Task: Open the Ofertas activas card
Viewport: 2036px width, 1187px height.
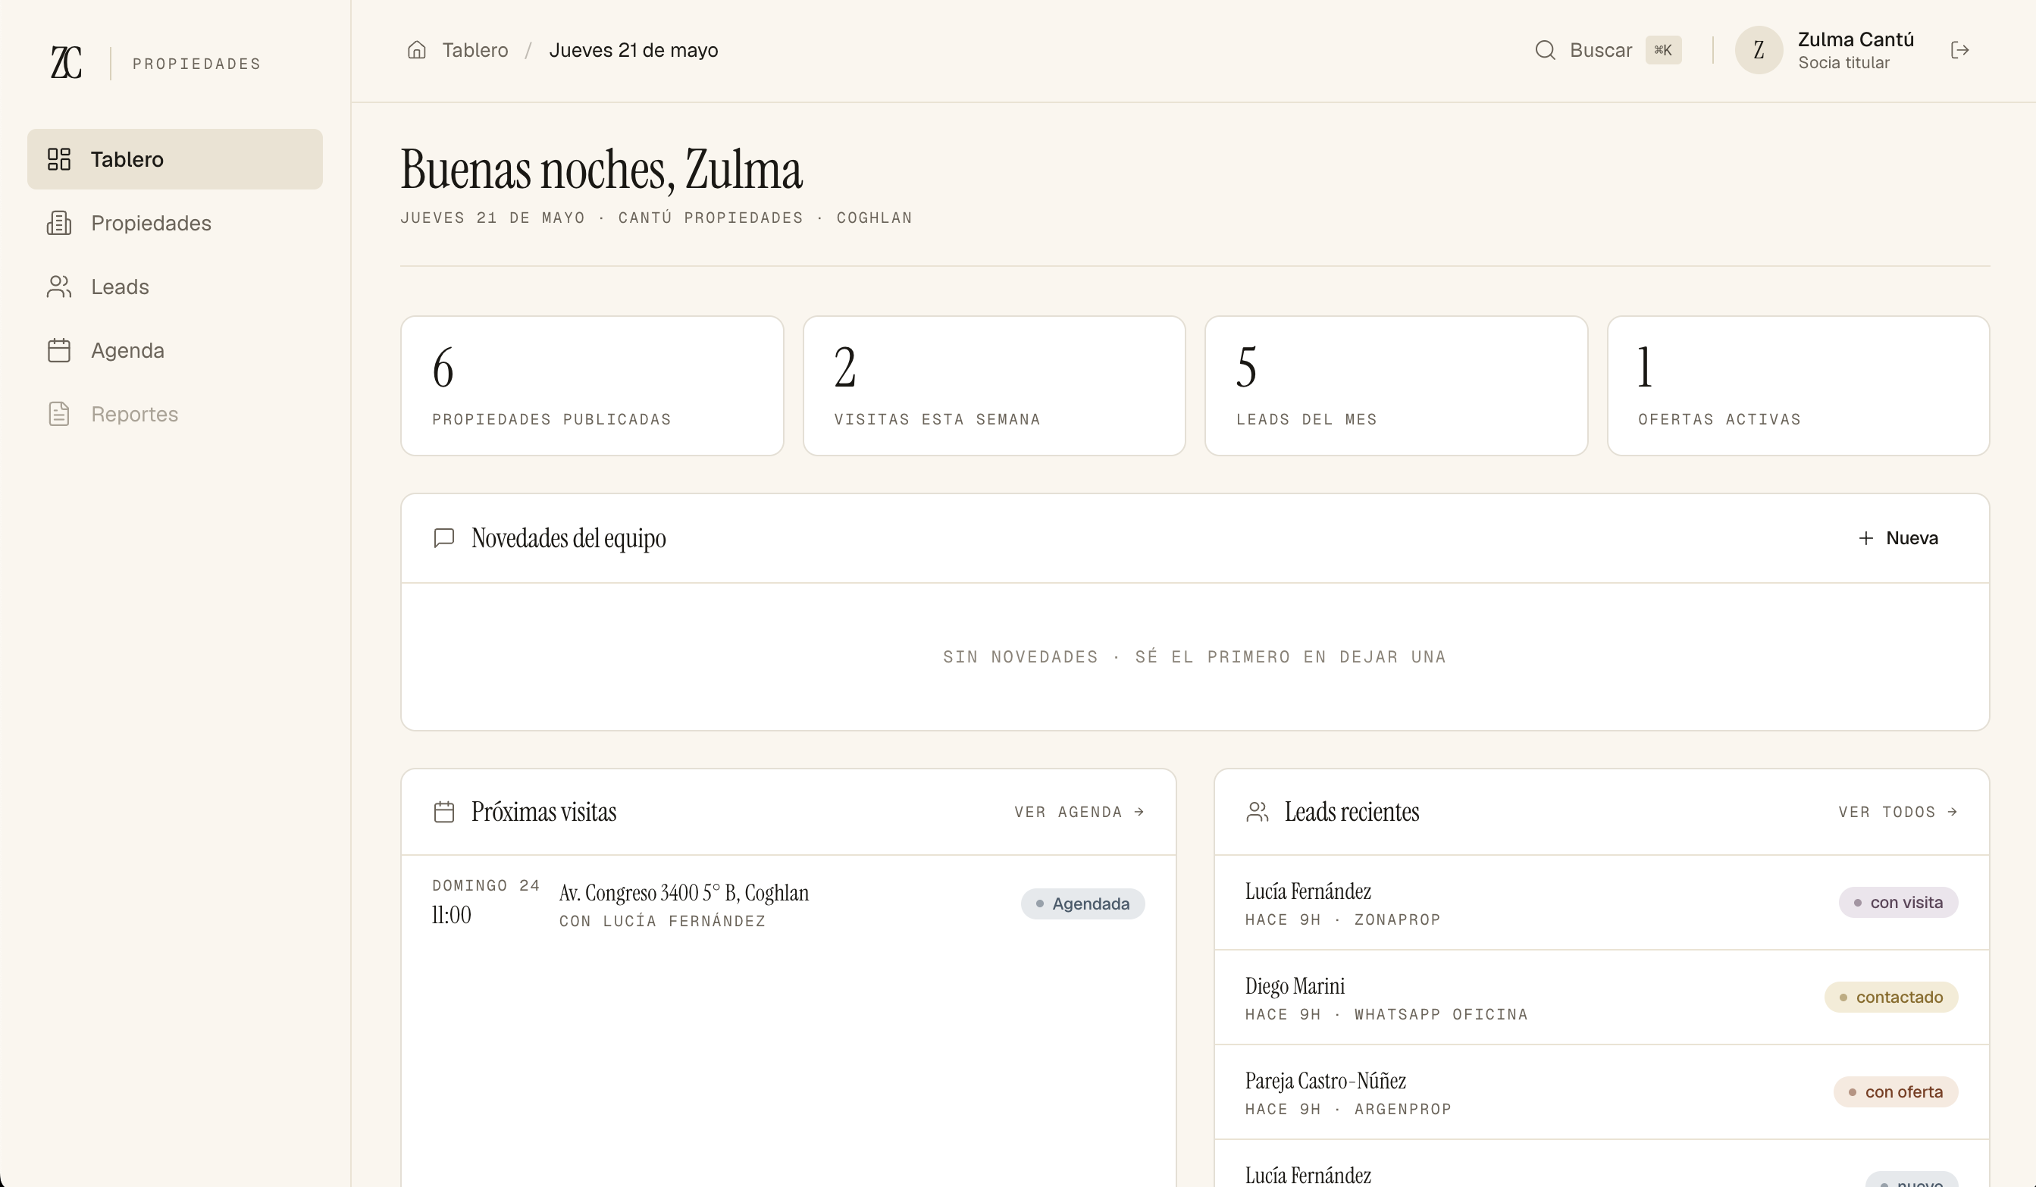Action: (1799, 385)
